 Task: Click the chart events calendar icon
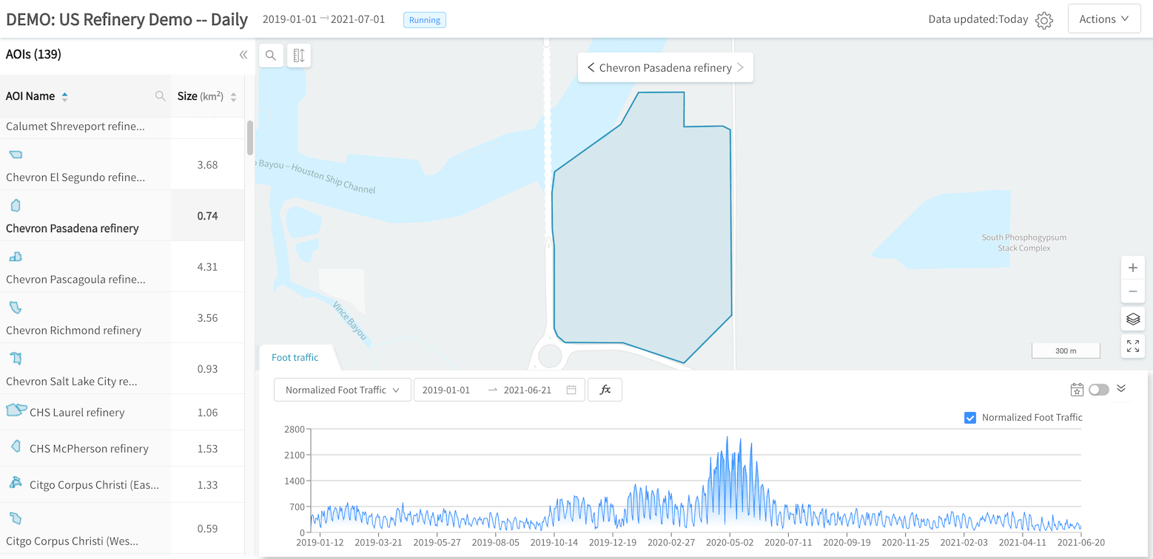click(1077, 390)
